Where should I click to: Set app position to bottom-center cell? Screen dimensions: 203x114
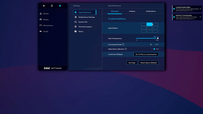[x=150, y=31]
